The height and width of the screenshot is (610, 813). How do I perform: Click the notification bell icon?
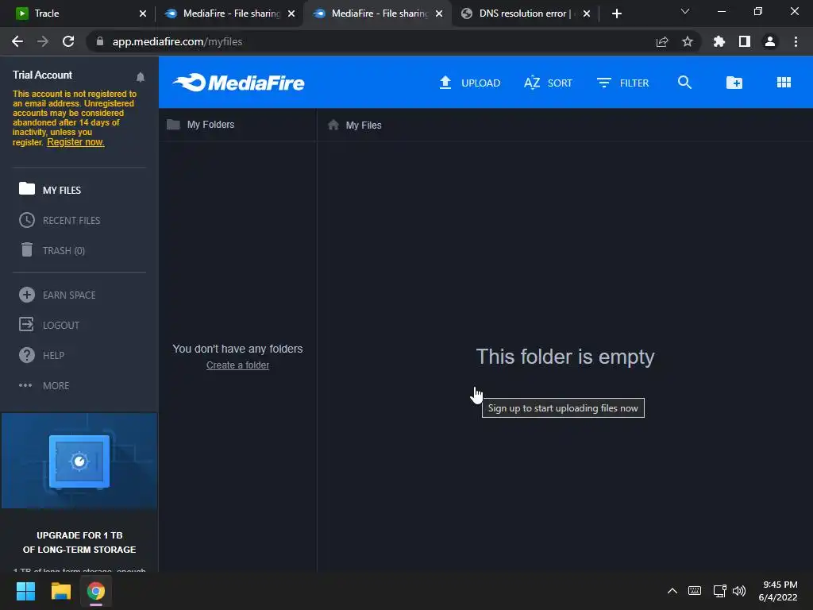[x=140, y=77]
